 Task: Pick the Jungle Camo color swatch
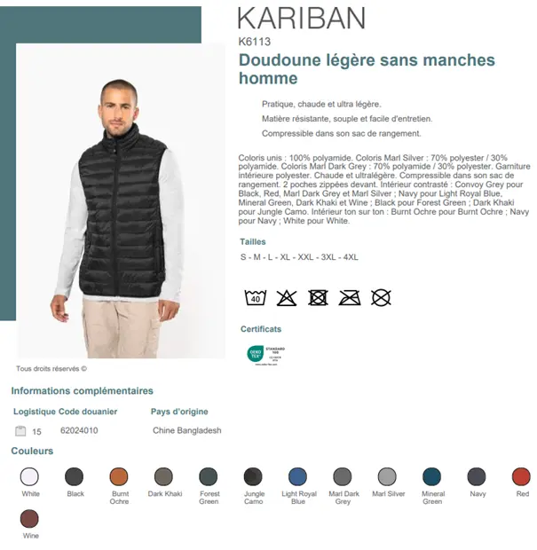point(253,476)
